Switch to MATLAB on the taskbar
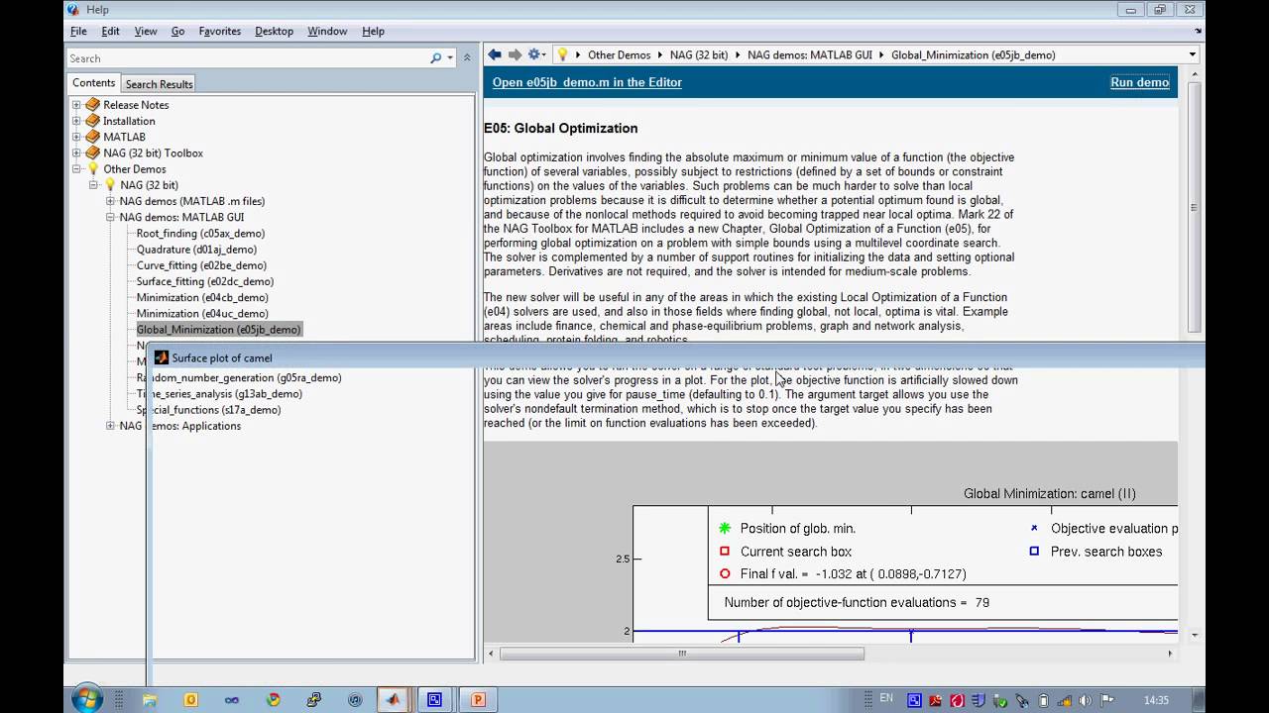Screen dimensions: 1269x713 393,699
